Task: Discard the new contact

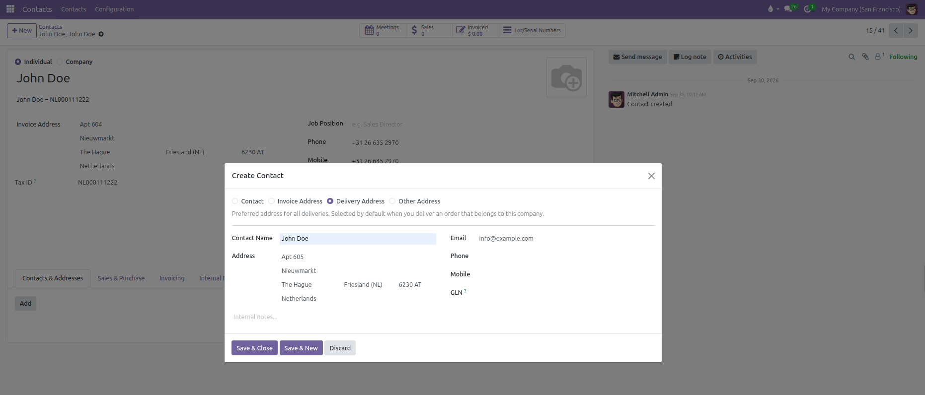Action: [x=340, y=348]
